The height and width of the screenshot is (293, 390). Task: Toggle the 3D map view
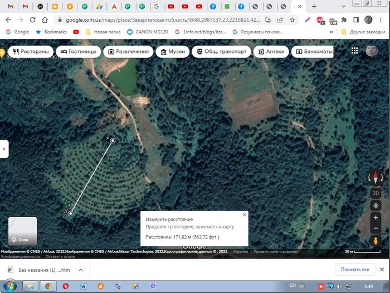tap(376, 193)
